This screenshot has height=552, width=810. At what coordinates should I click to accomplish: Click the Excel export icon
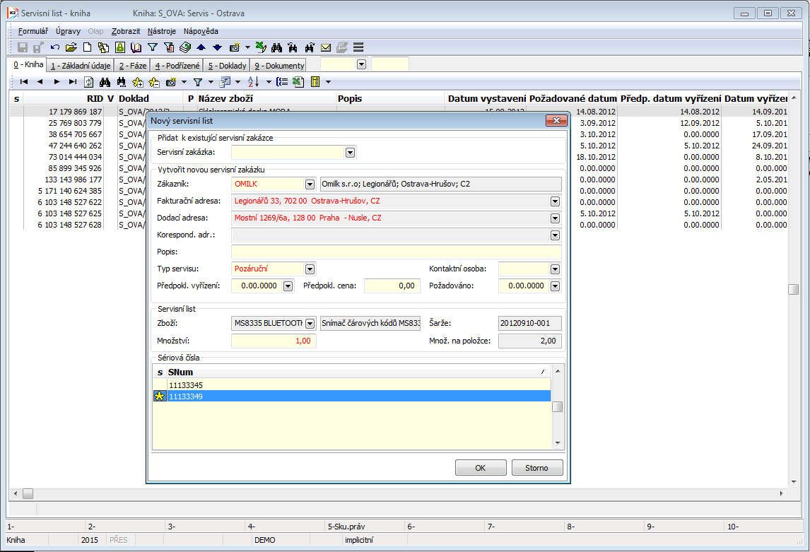(x=298, y=82)
